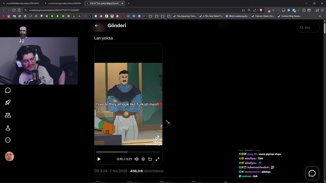Click chat message from pasa_02
This screenshot has height=183, width=326.
point(260,154)
